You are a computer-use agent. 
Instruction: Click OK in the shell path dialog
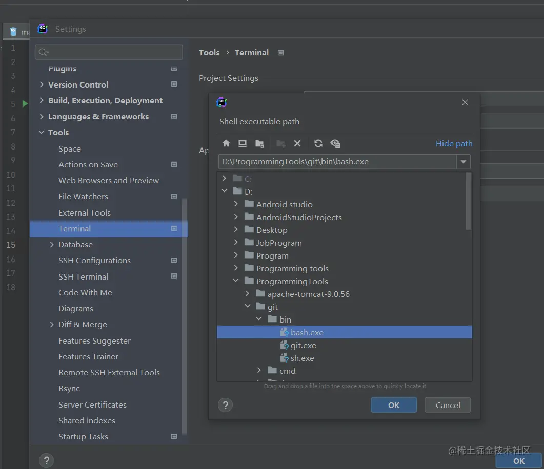coord(394,405)
